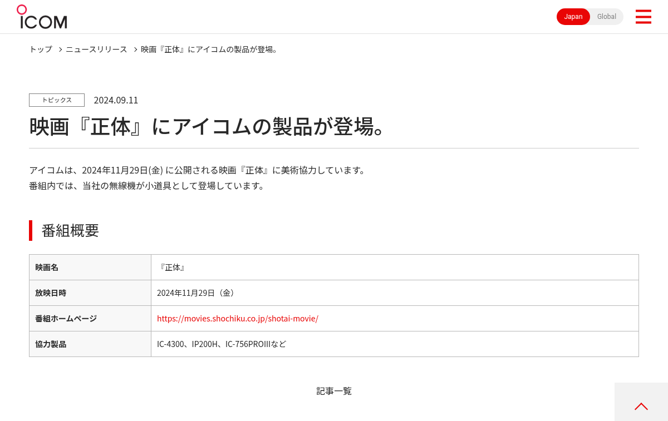Viewport: 668px width, 421px height.
Task: Click the トピックス category tag
Action: point(57,100)
